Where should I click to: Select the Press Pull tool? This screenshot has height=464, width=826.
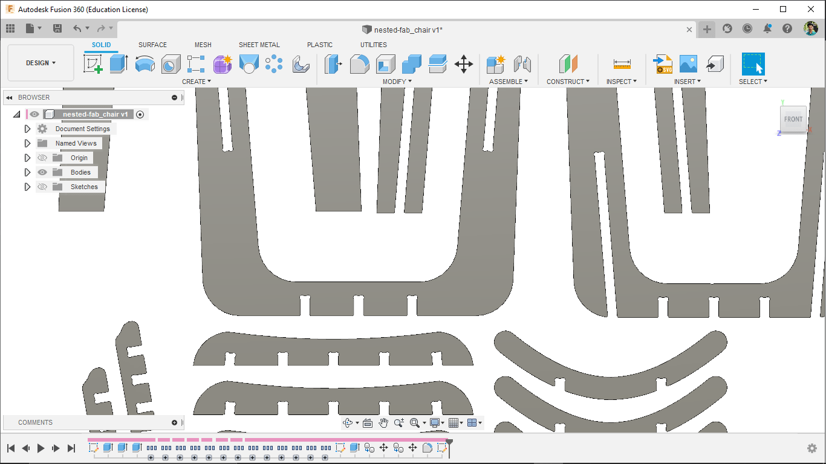point(333,63)
